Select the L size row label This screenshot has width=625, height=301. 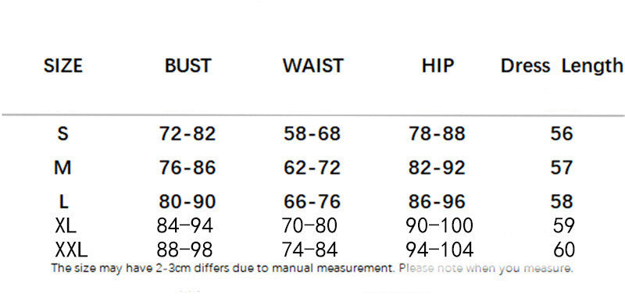[64, 202]
